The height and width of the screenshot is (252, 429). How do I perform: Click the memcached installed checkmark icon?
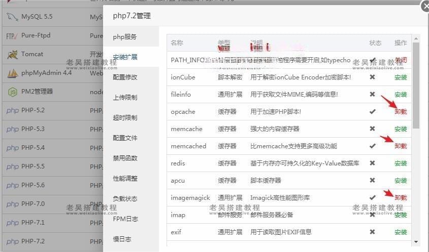372,146
